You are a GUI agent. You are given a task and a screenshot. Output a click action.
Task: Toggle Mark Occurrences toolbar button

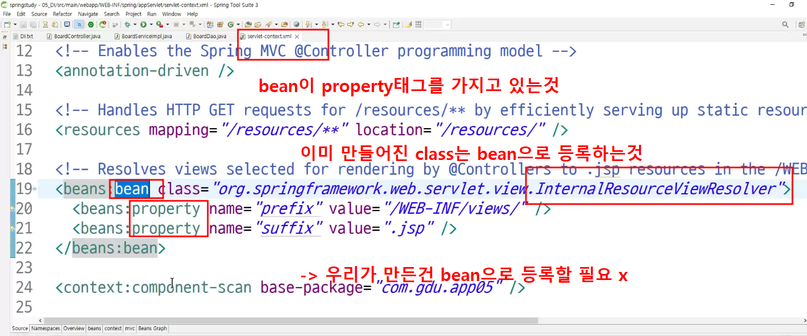pos(79,24)
